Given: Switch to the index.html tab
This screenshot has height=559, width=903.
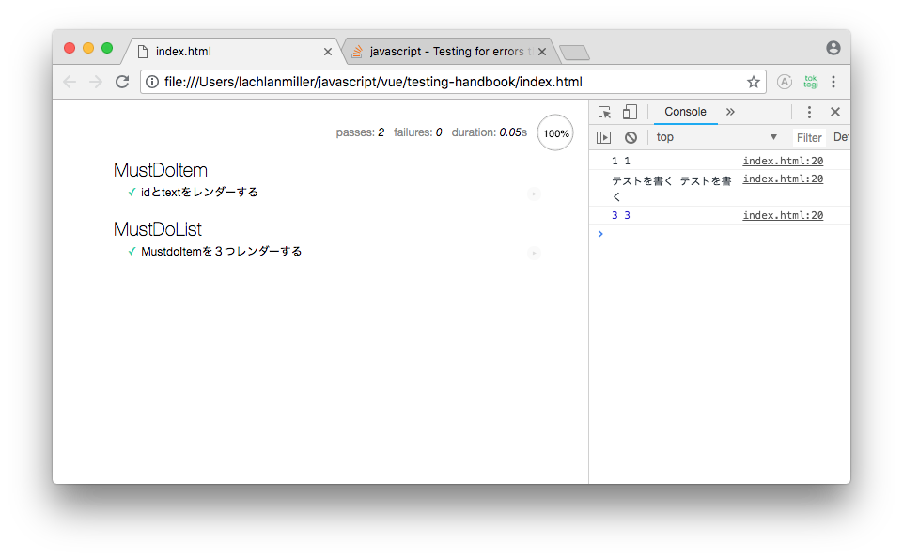Looking at the screenshot, I should tap(230, 52).
